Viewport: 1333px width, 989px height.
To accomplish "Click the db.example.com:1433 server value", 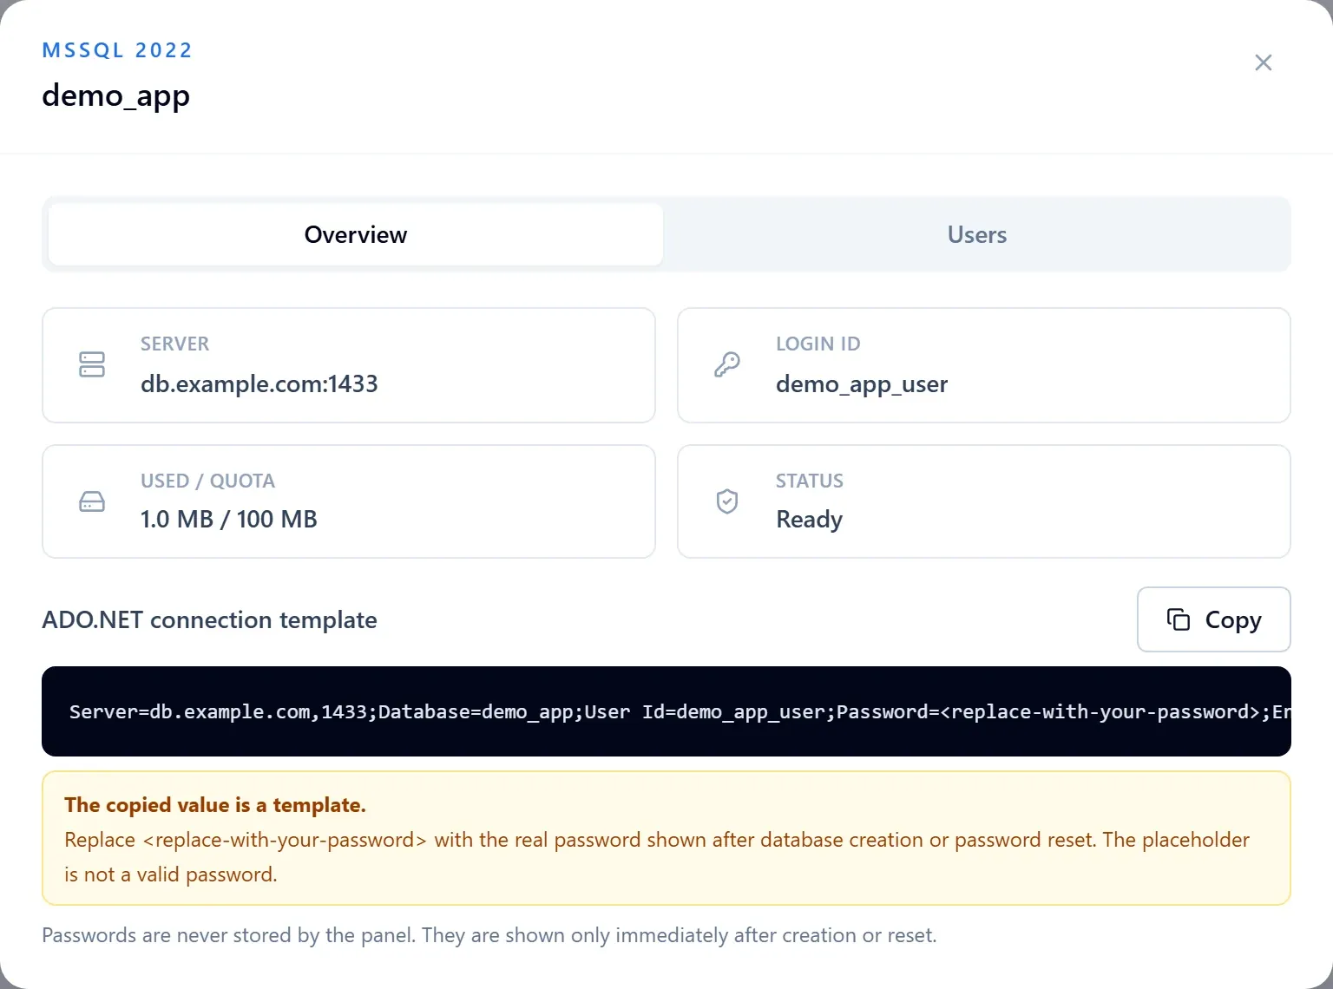I will (x=259, y=383).
